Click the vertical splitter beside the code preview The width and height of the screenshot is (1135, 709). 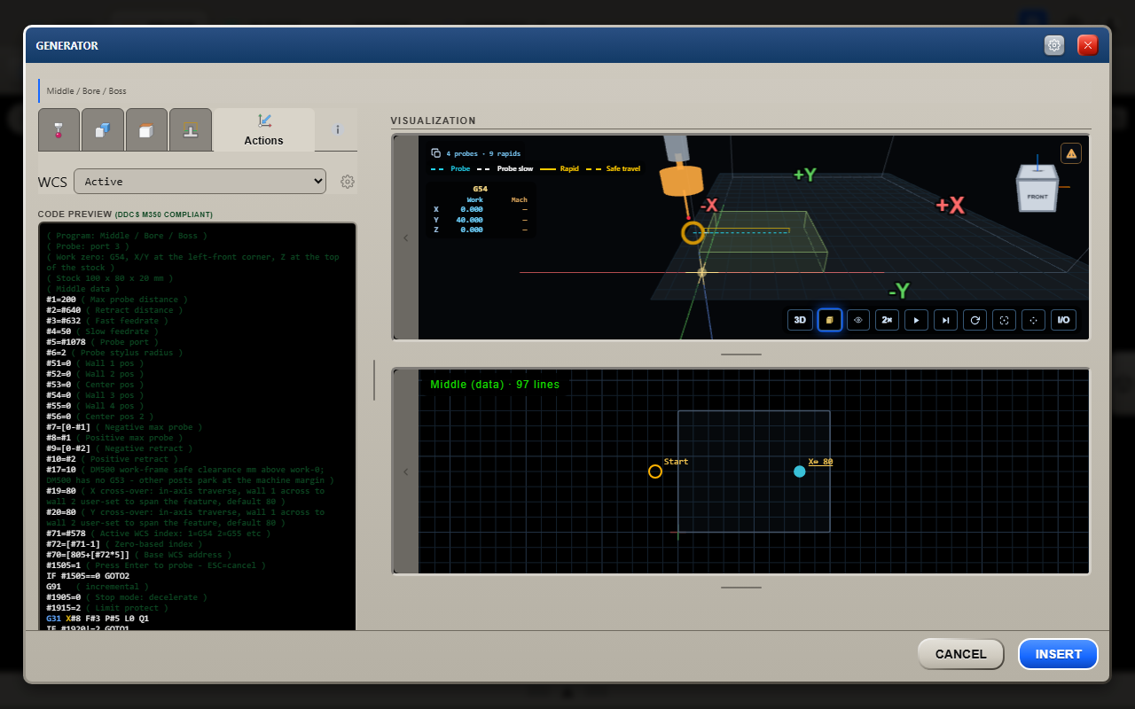pyautogui.click(x=374, y=380)
